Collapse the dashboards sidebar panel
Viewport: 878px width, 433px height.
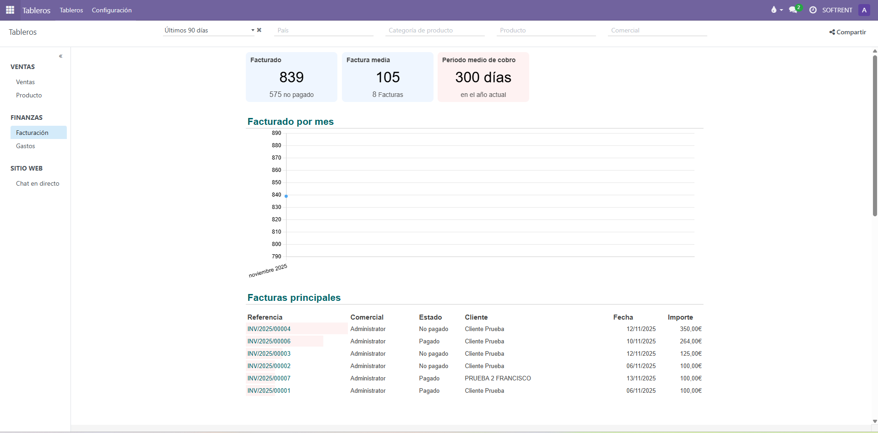coord(60,56)
